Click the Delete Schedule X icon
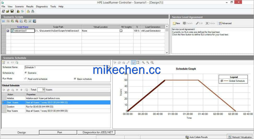The height and width of the screenshot is (139, 254). 8,62
